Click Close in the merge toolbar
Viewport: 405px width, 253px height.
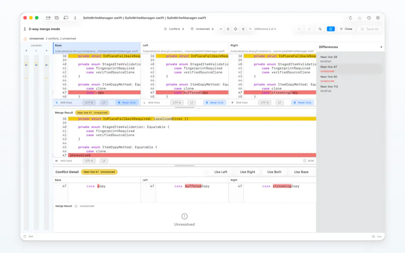[346, 29]
